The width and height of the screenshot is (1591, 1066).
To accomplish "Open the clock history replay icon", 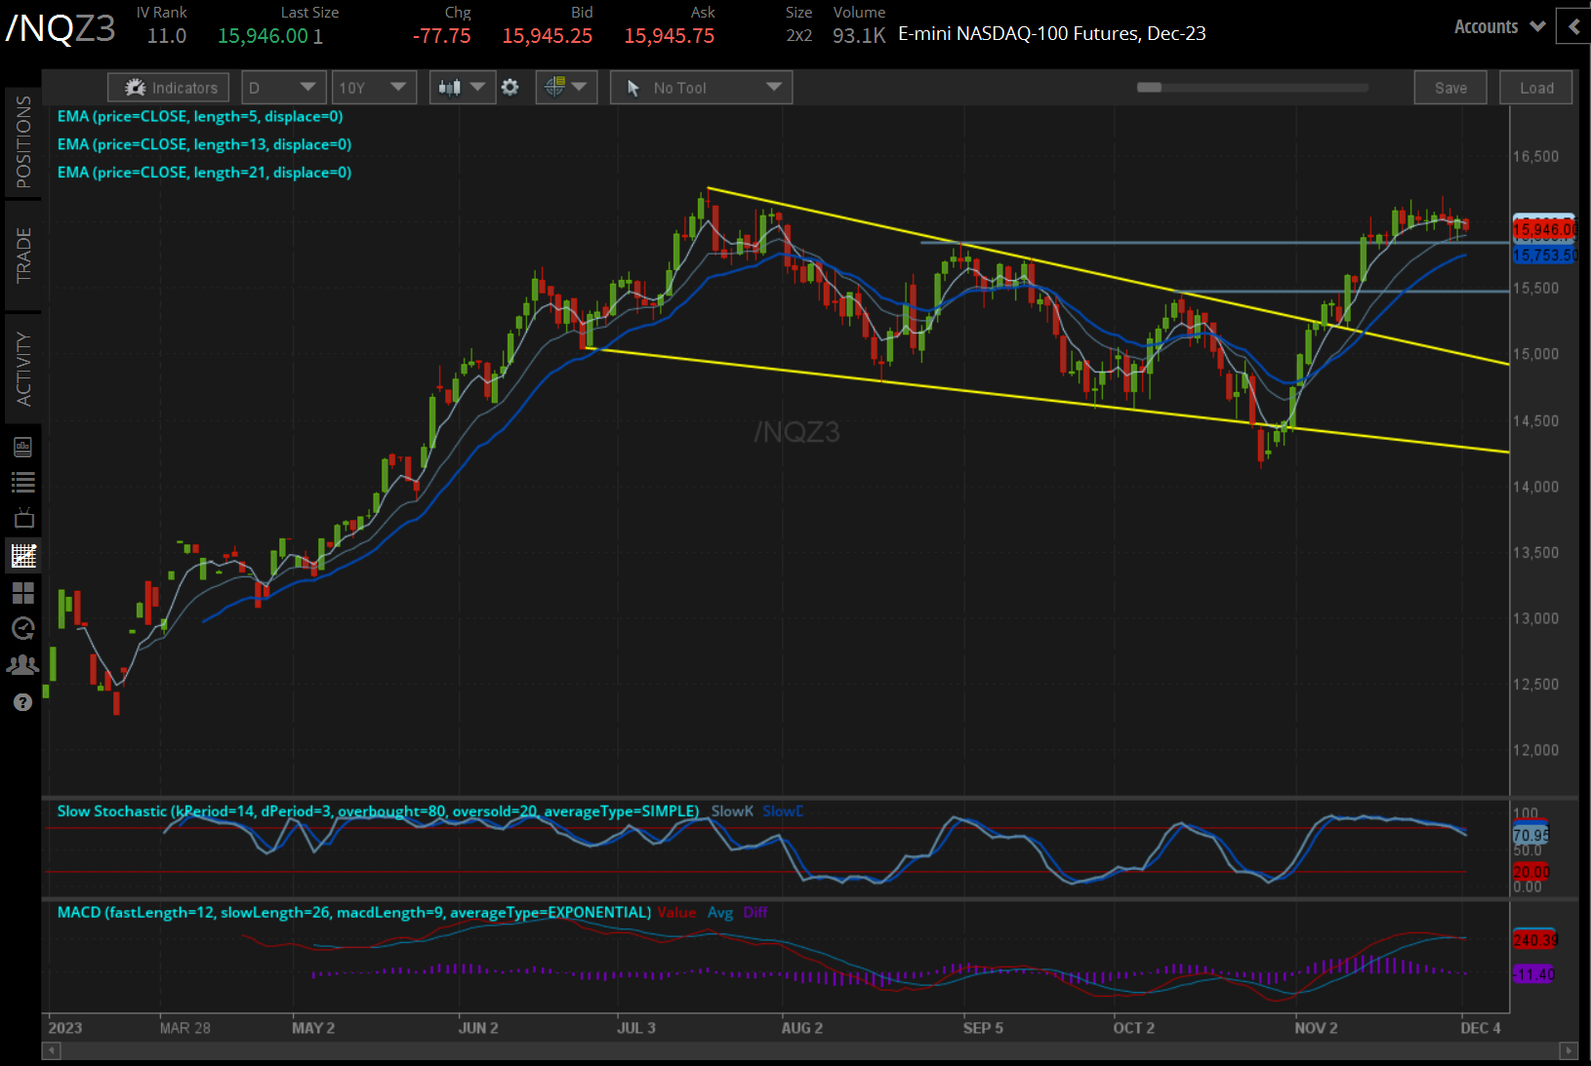I will tap(22, 629).
